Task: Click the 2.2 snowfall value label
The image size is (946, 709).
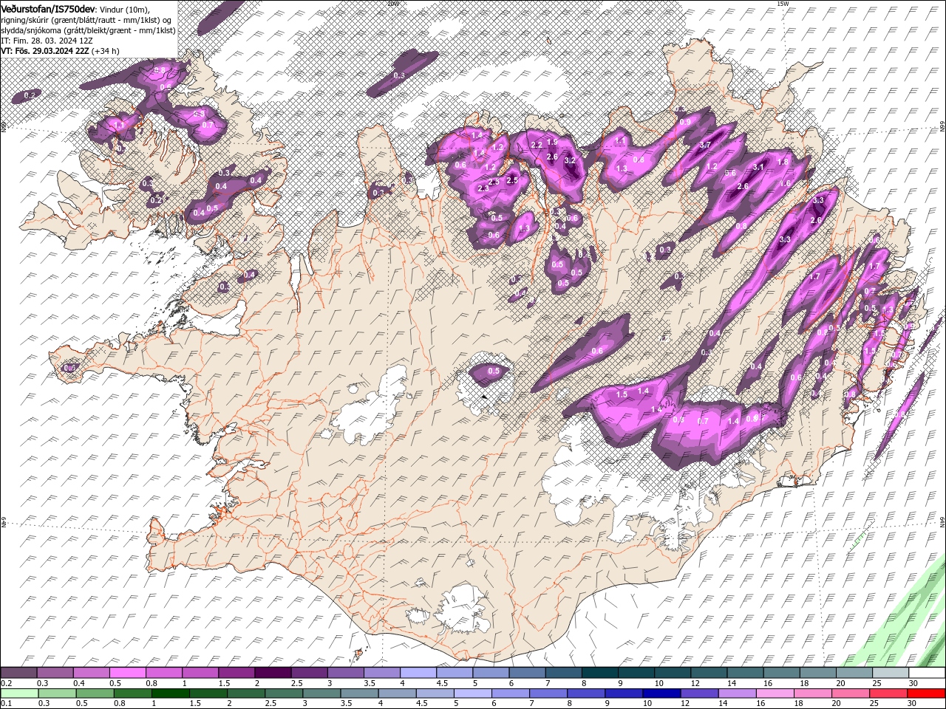Action: pyautogui.click(x=537, y=145)
